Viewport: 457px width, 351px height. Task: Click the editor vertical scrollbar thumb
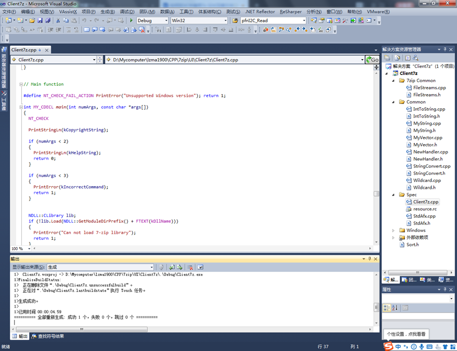click(376, 194)
